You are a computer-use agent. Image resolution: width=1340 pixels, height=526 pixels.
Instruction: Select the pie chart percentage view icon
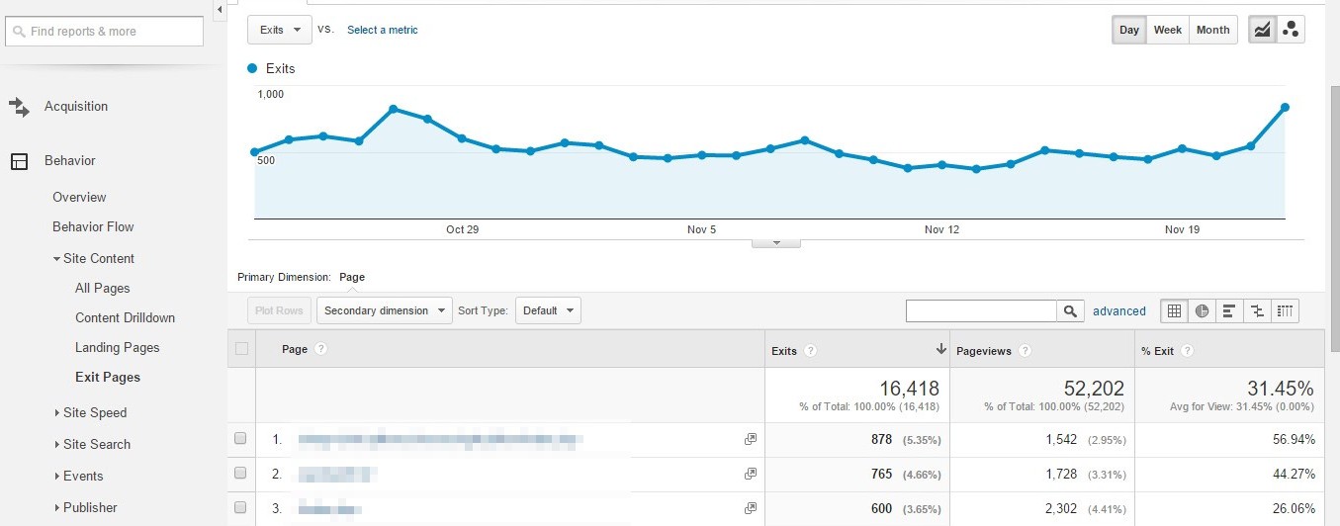[x=1202, y=310]
